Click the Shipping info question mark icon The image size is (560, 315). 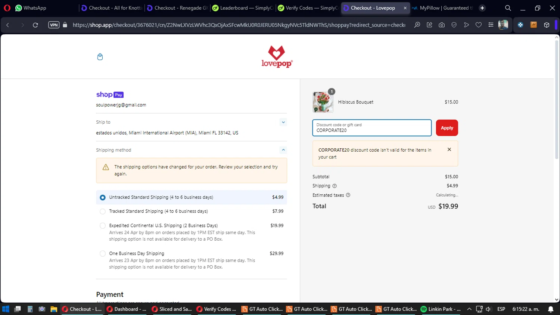point(335,186)
